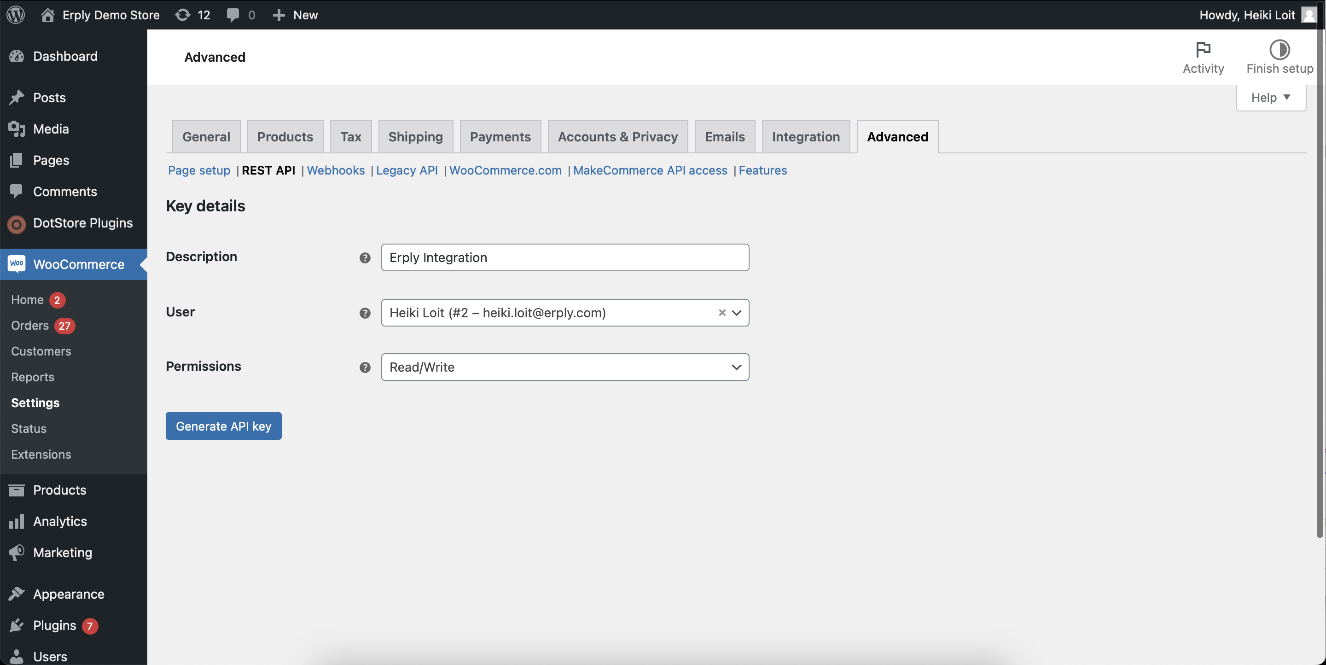Click the Comments icon in sidebar

tap(17, 192)
